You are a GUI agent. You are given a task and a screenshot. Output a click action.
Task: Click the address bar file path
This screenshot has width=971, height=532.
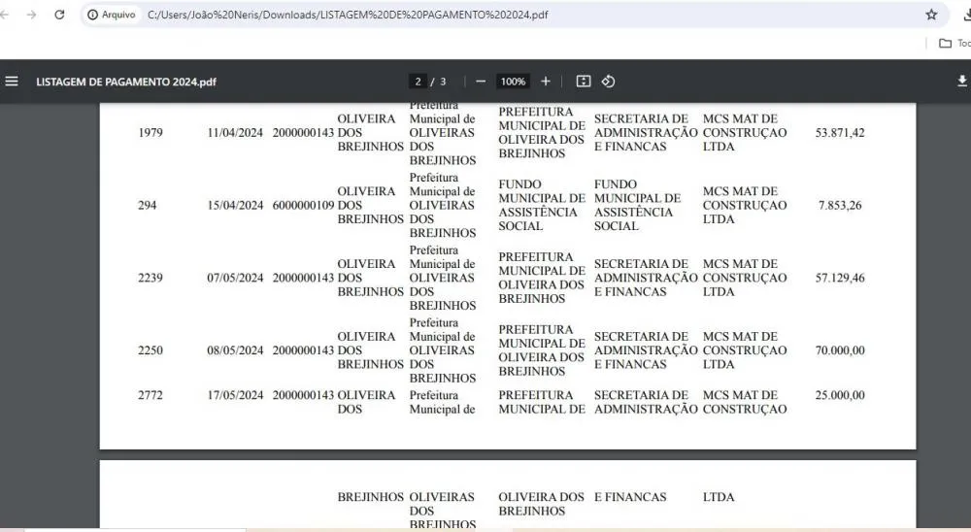(x=348, y=15)
